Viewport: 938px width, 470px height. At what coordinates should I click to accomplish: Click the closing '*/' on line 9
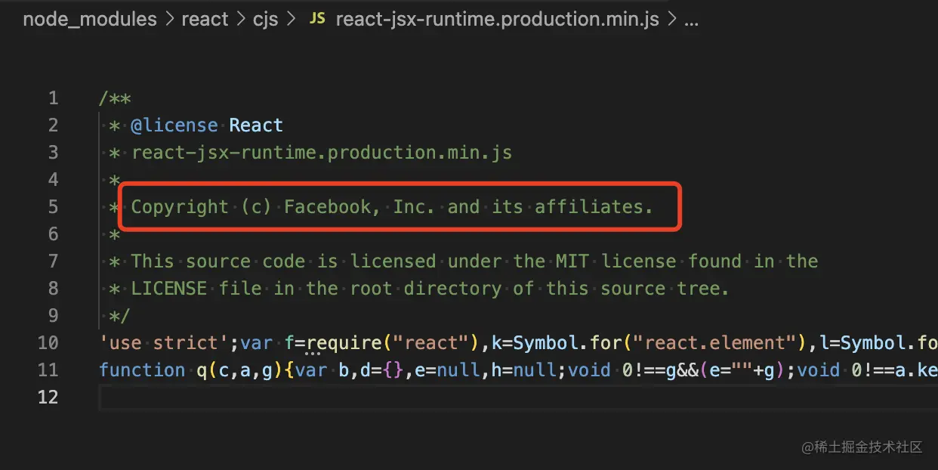tap(120, 316)
